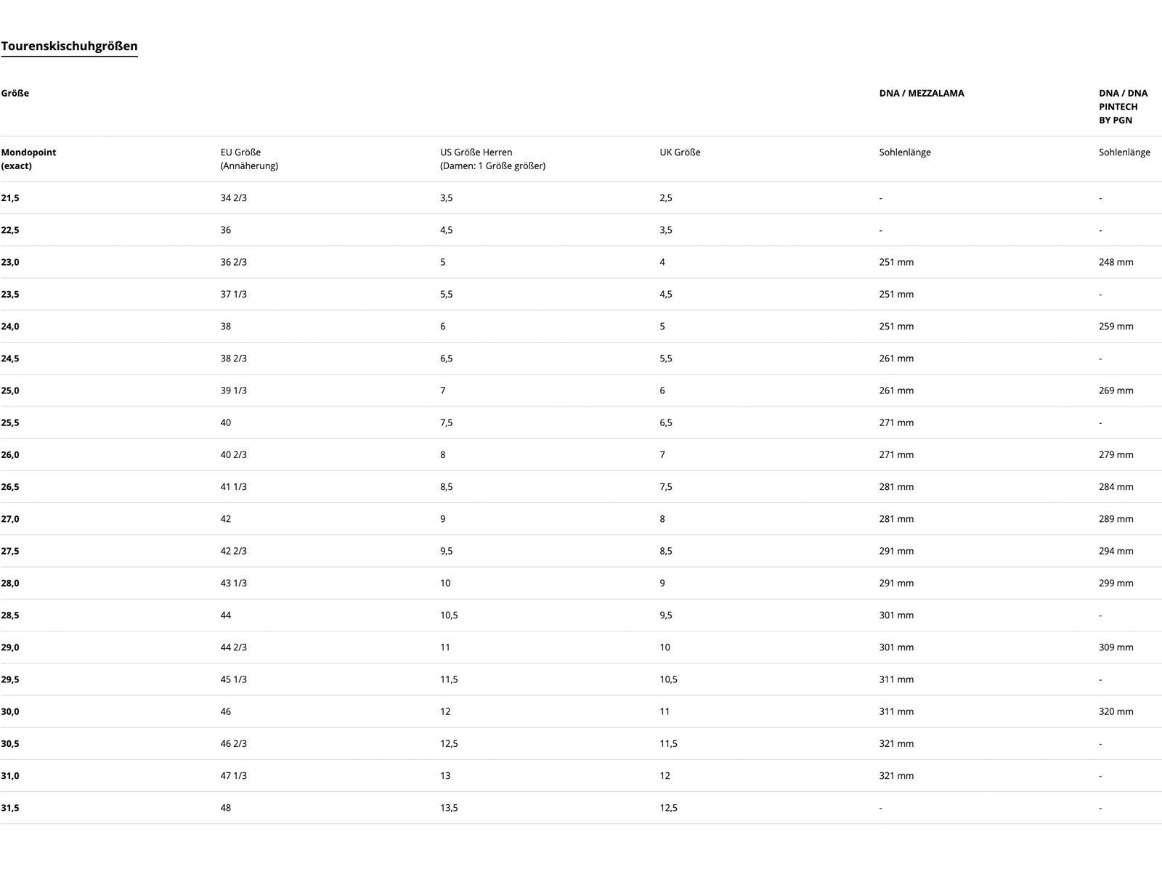
Task: Click the EU Größe (Annäherung) subheader
Action: point(249,159)
